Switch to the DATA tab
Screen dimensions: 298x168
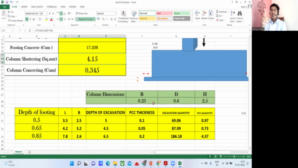[x=63, y=7]
